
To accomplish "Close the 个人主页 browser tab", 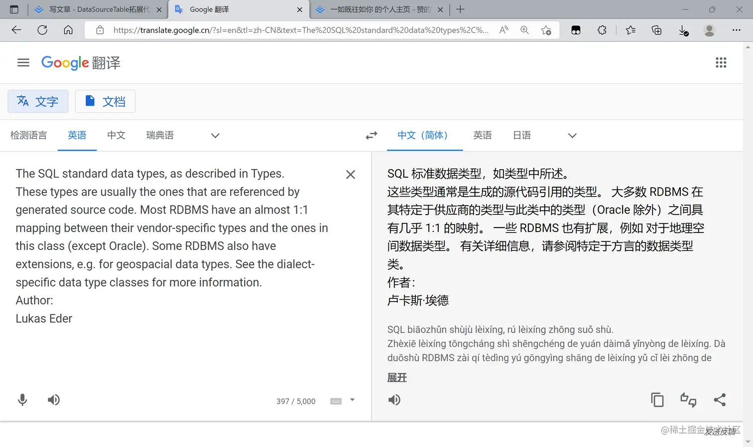I will click(440, 9).
